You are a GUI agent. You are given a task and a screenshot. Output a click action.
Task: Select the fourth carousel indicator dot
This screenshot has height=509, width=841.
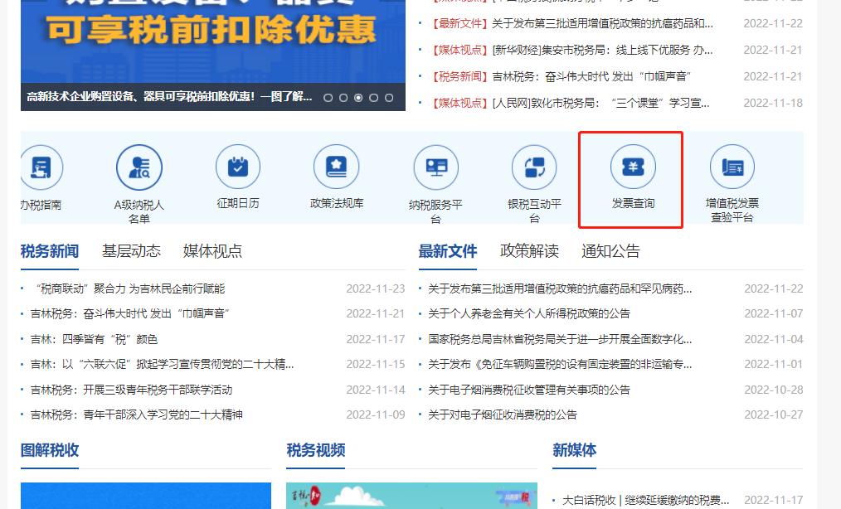click(374, 98)
